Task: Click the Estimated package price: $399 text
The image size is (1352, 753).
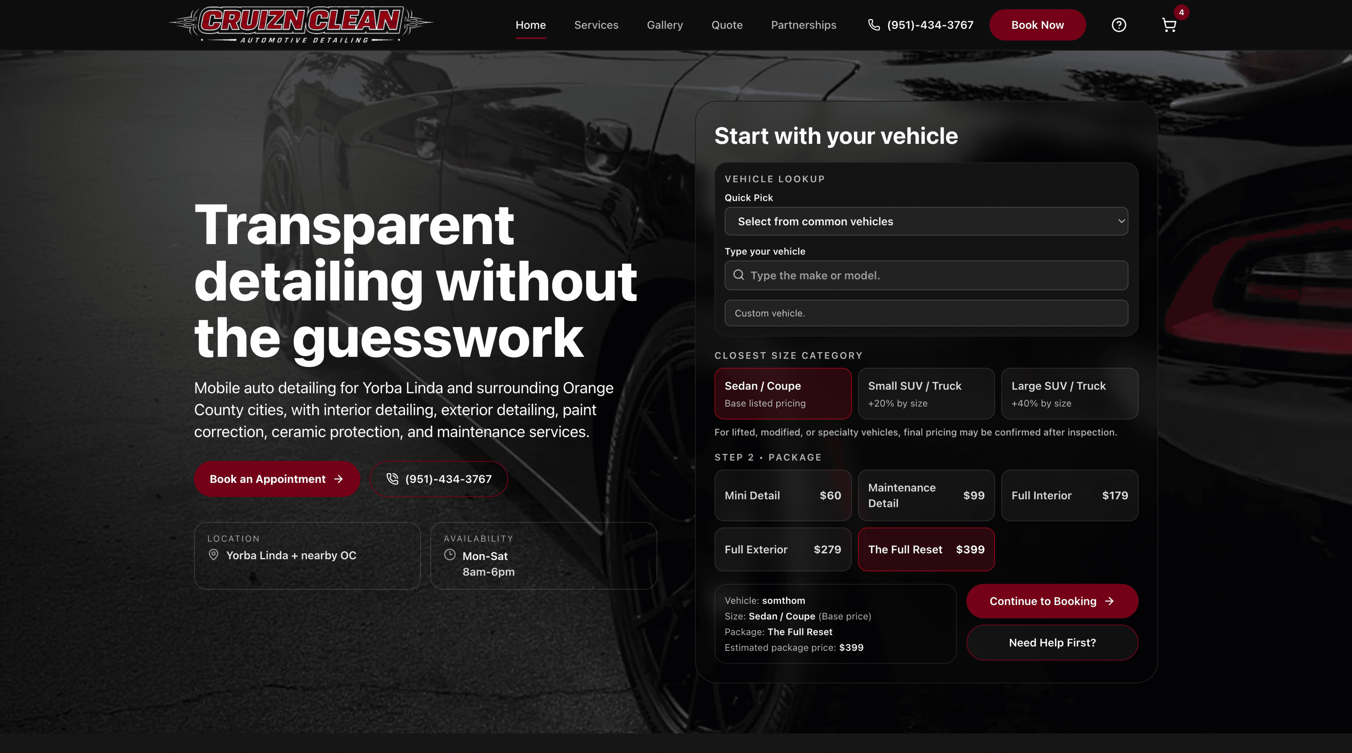Action: pyautogui.click(x=794, y=647)
